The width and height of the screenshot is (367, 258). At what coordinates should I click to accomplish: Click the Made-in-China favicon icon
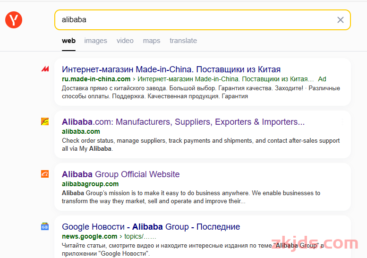[x=45, y=69]
